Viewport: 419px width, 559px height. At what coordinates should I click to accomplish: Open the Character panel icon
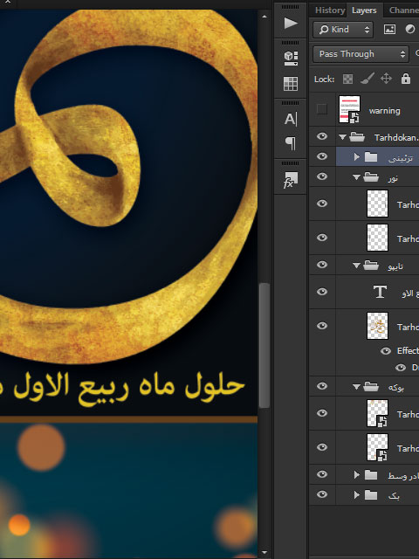[291, 119]
